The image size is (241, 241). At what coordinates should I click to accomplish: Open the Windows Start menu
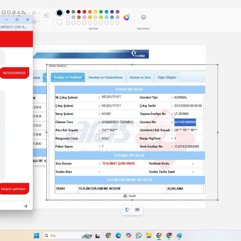(x=36, y=235)
